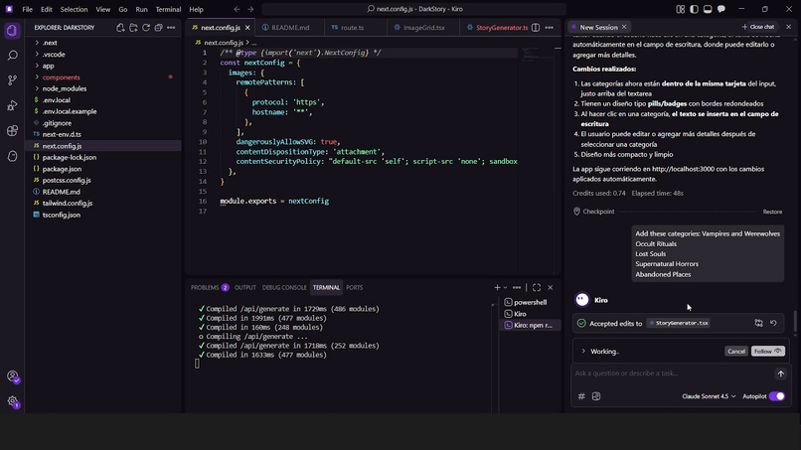Close the bottom terminal panel
801x450 pixels.
coord(551,287)
